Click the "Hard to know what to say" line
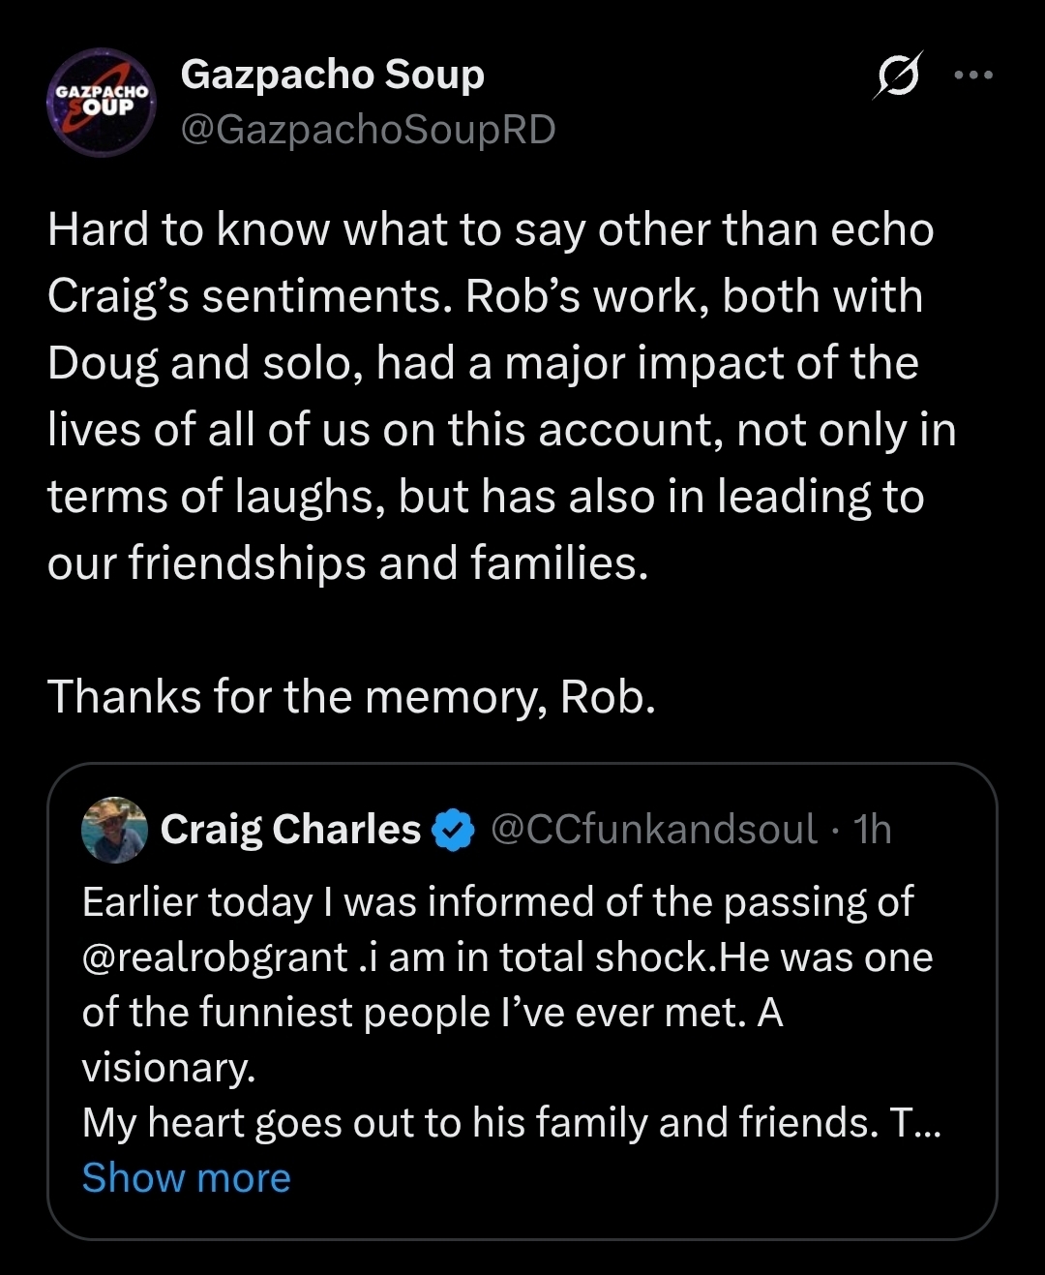1045x1275 pixels. (490, 230)
